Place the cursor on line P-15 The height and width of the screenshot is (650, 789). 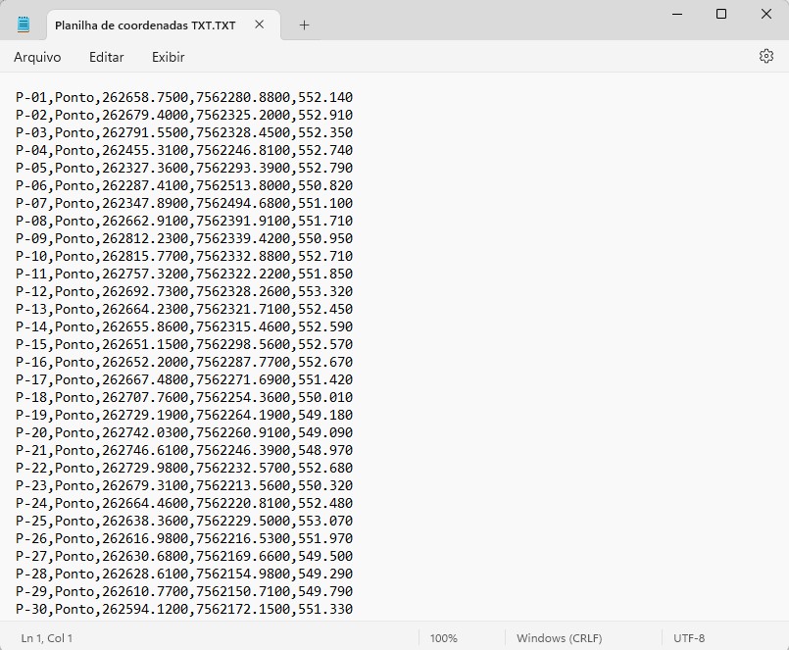[184, 345]
